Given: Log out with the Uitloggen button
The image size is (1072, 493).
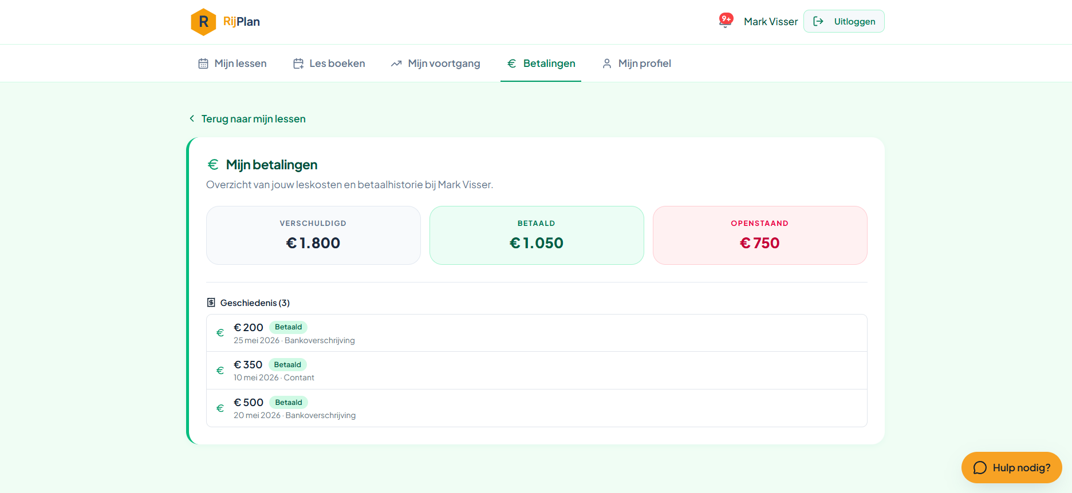Looking at the screenshot, I should click(x=844, y=21).
